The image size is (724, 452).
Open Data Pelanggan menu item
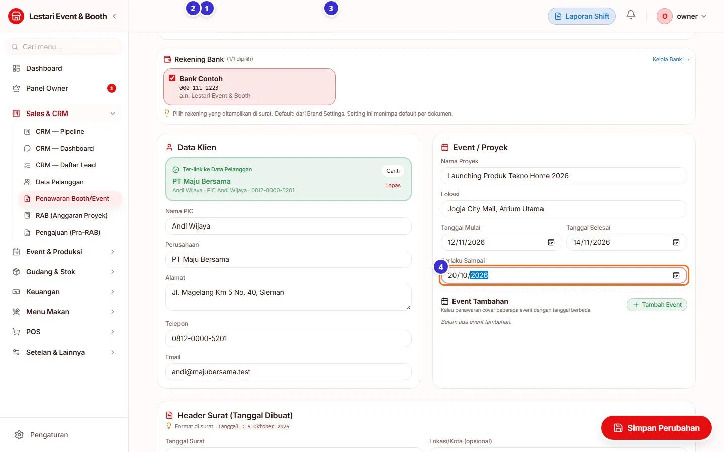click(70, 182)
